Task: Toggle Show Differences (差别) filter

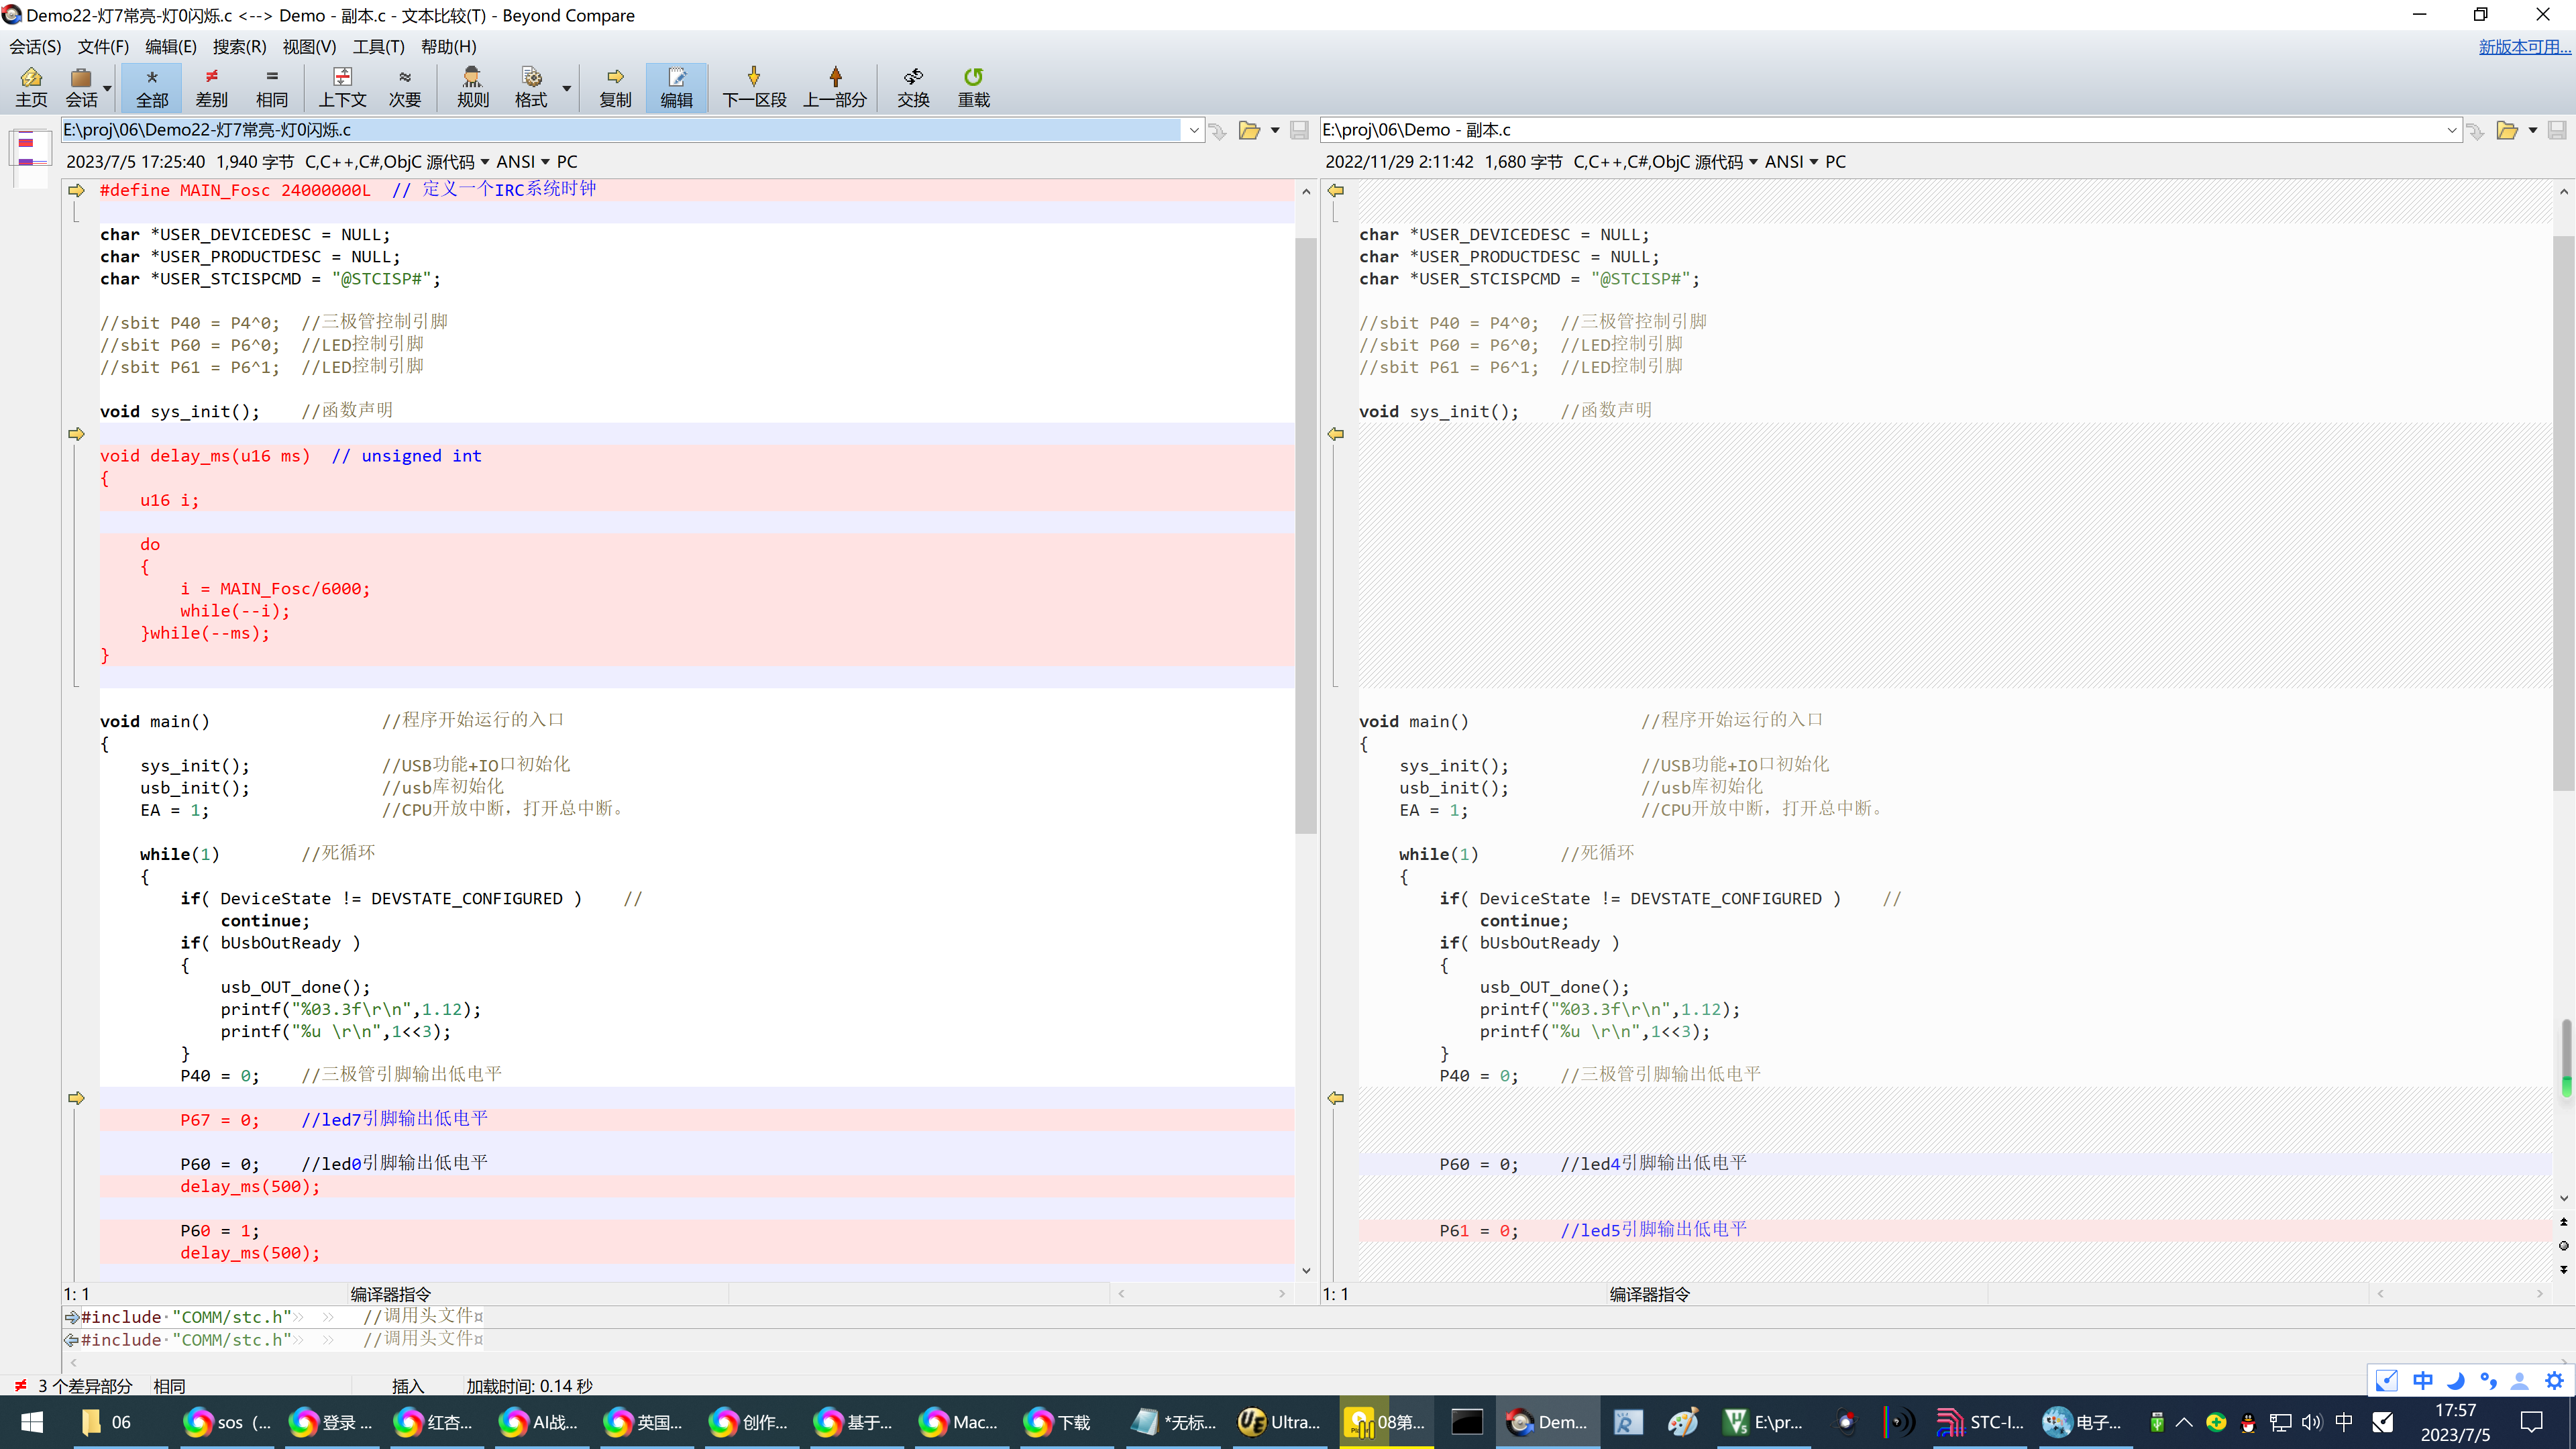Action: (211, 87)
